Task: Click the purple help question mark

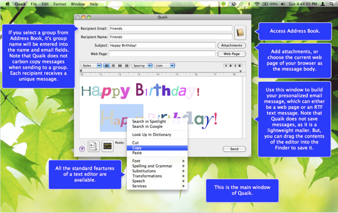Action: 82,149
